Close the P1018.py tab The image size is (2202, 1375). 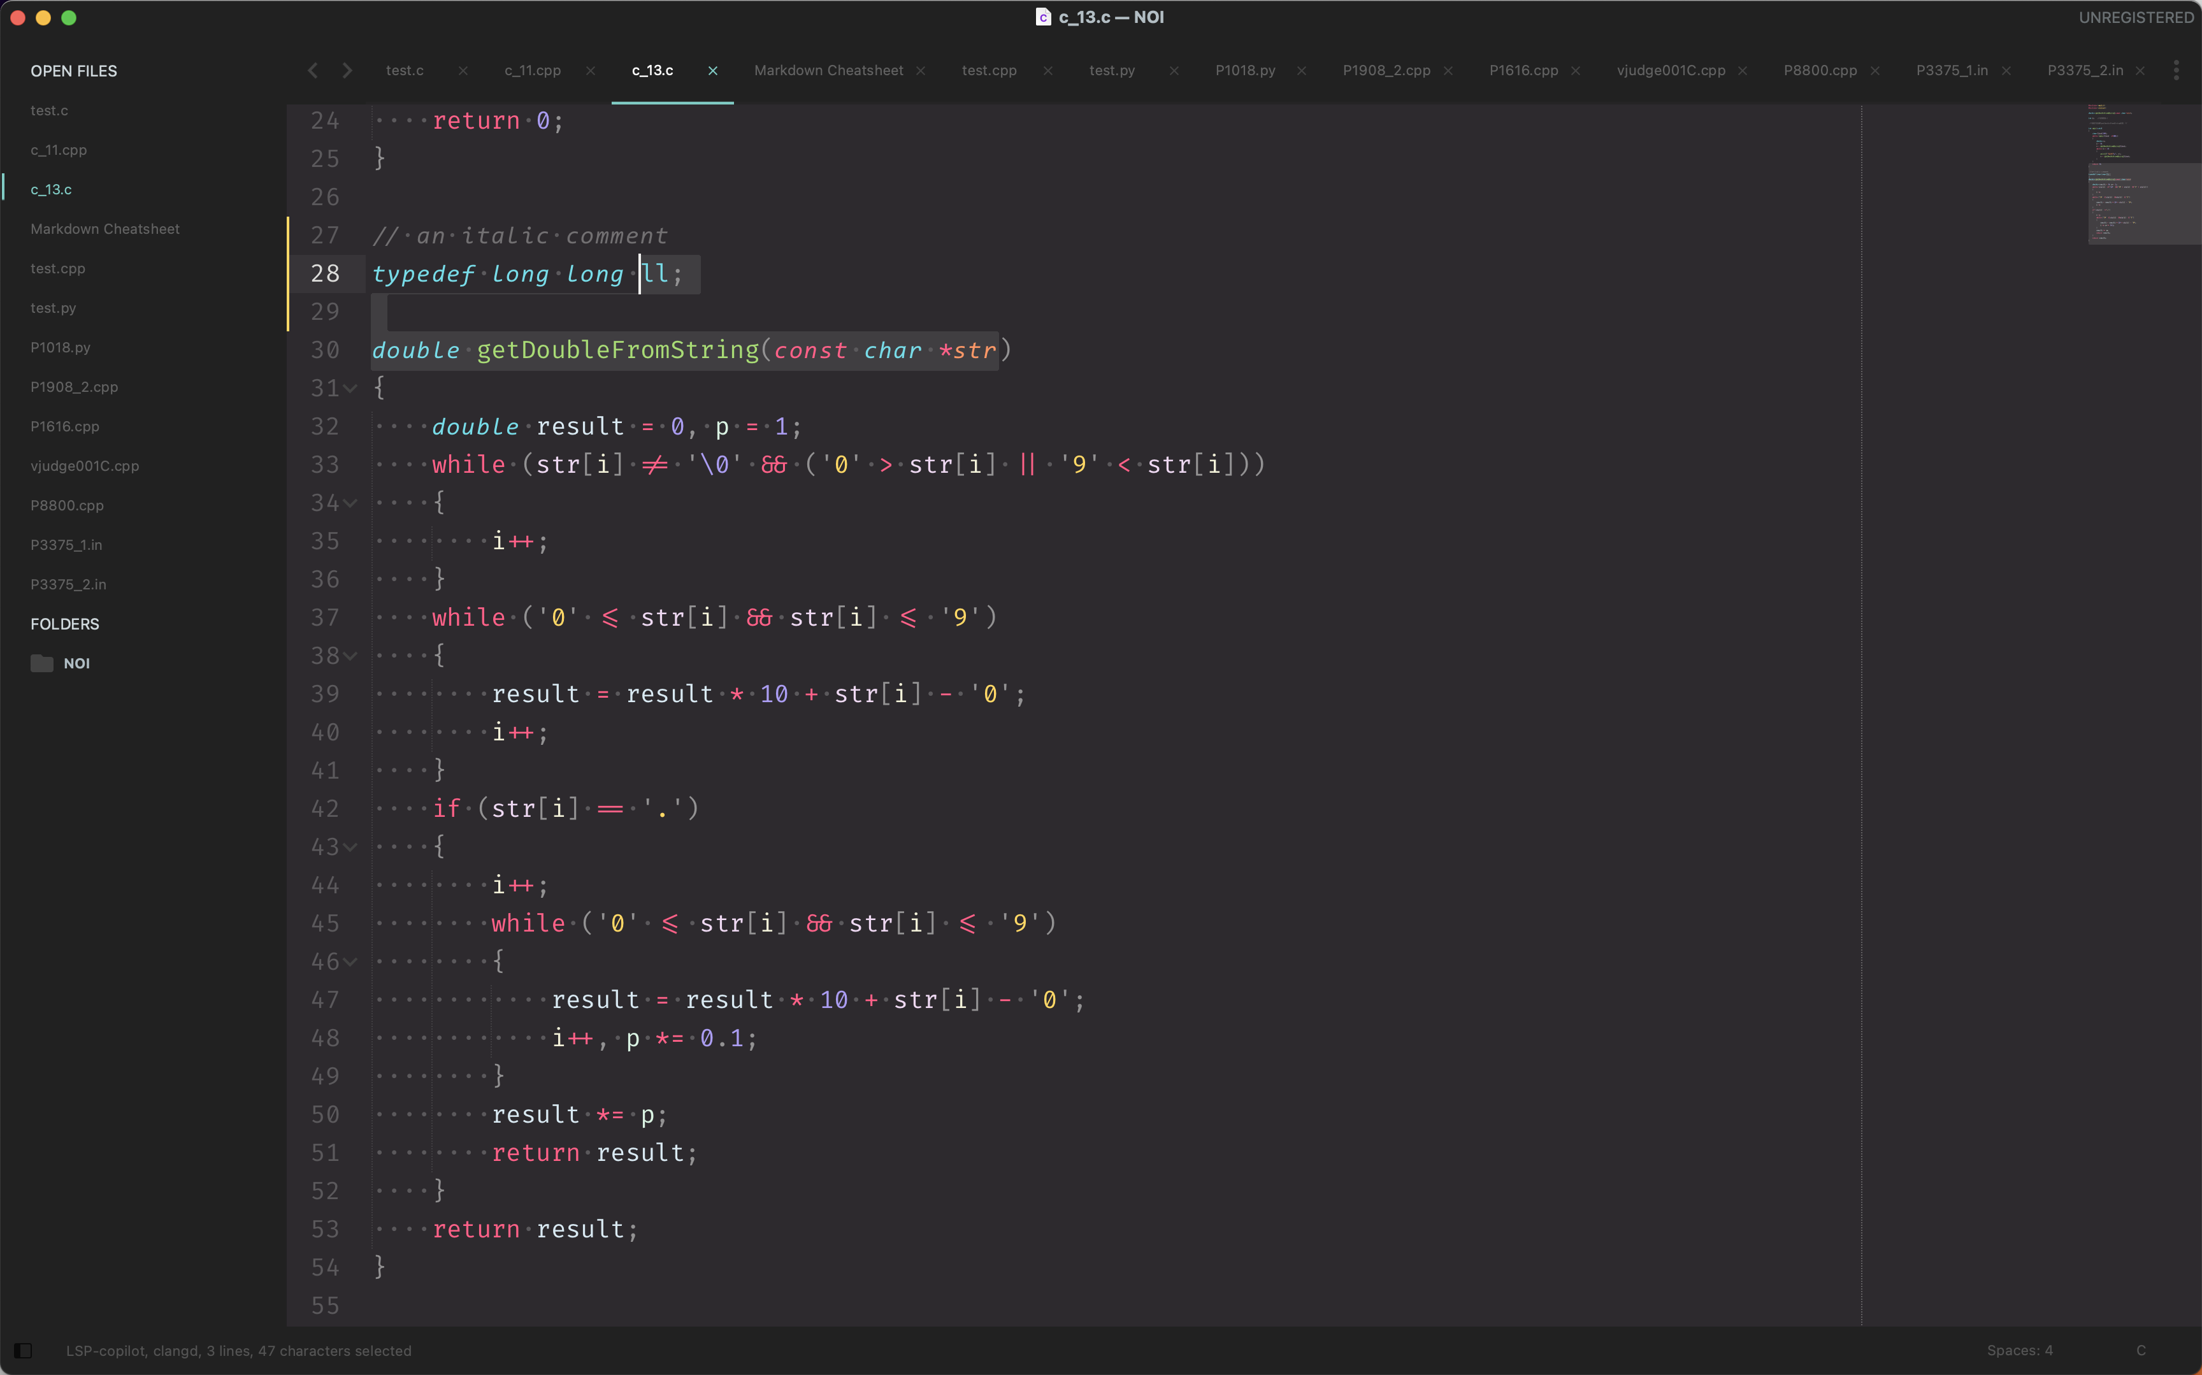[x=1301, y=71]
